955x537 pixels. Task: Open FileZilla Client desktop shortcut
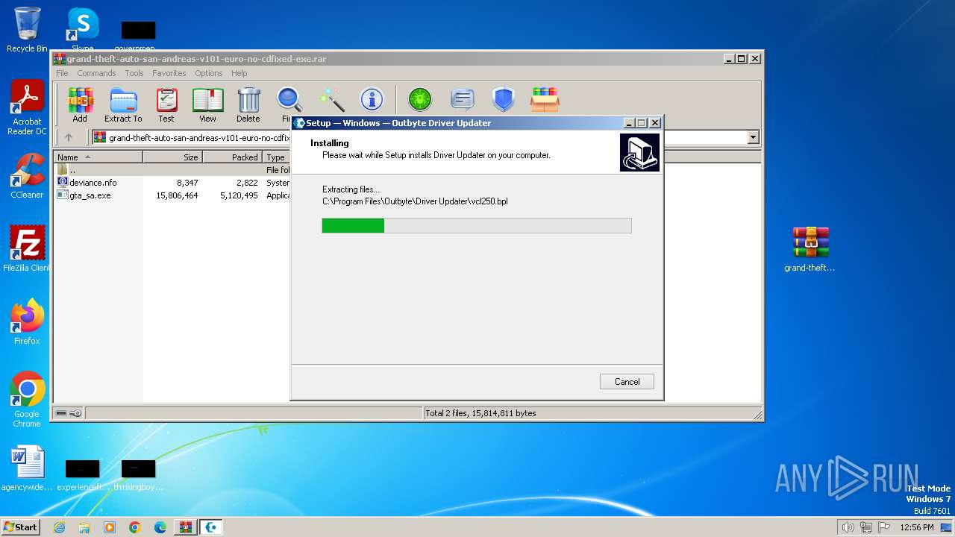click(x=27, y=248)
